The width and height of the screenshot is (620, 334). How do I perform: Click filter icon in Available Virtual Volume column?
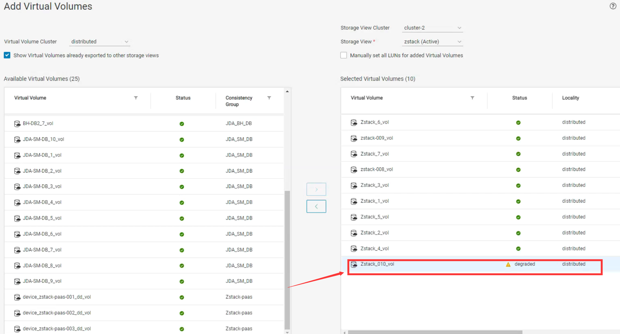(136, 98)
